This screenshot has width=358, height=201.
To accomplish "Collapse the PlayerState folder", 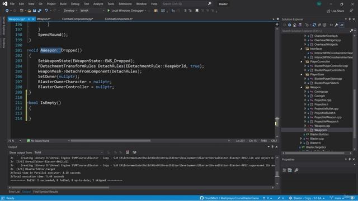I will point(302,74).
